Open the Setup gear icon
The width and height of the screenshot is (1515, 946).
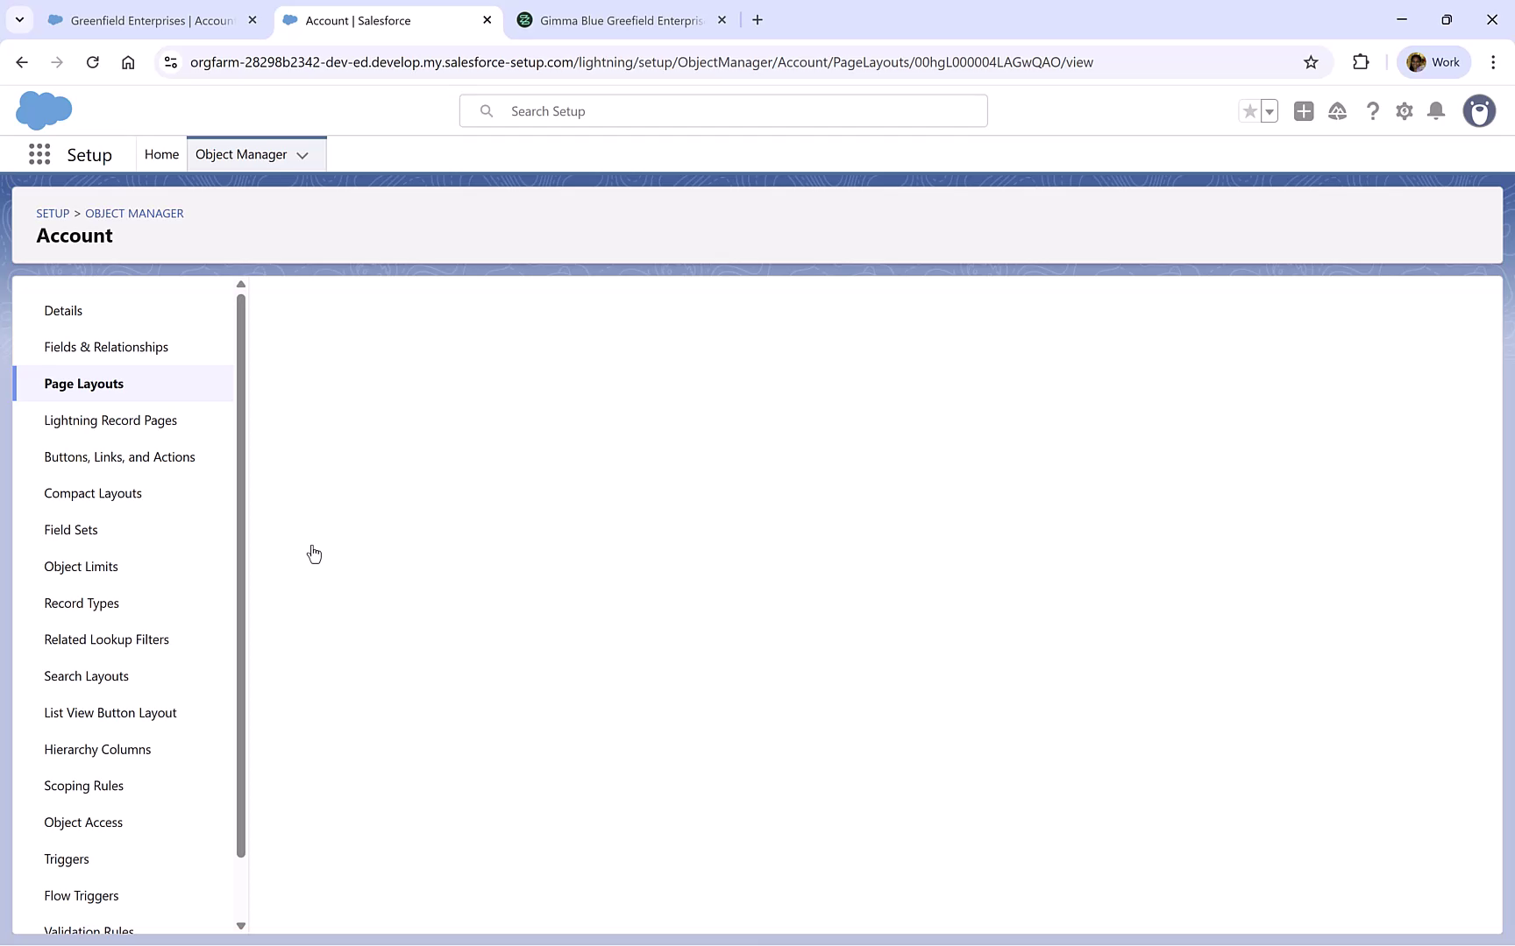[1405, 111]
